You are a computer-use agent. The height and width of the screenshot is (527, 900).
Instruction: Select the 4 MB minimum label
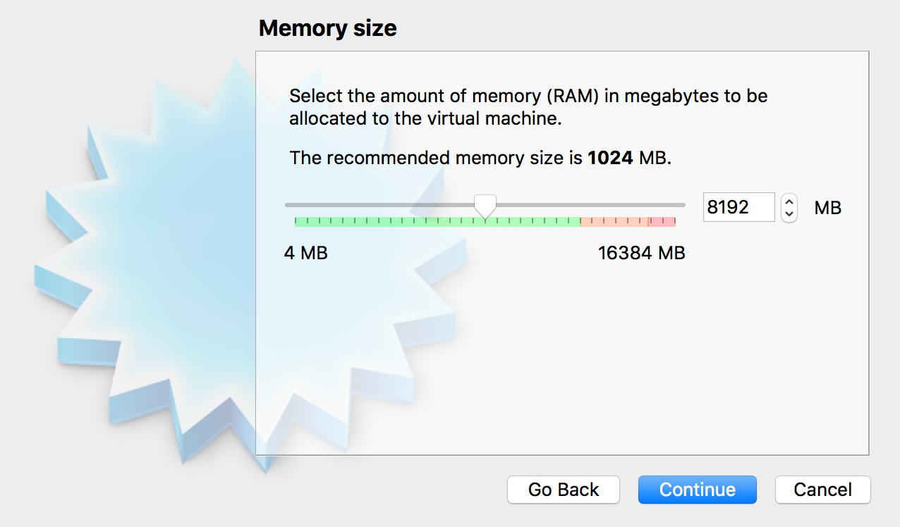pyautogui.click(x=306, y=253)
